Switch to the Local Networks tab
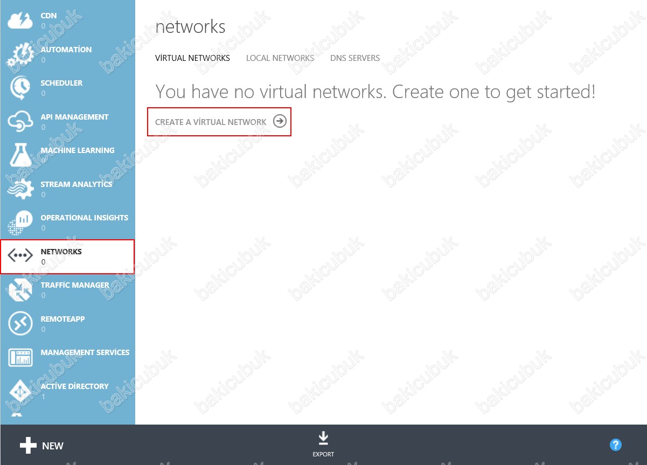Image resolution: width=647 pixels, height=465 pixels. tap(280, 58)
